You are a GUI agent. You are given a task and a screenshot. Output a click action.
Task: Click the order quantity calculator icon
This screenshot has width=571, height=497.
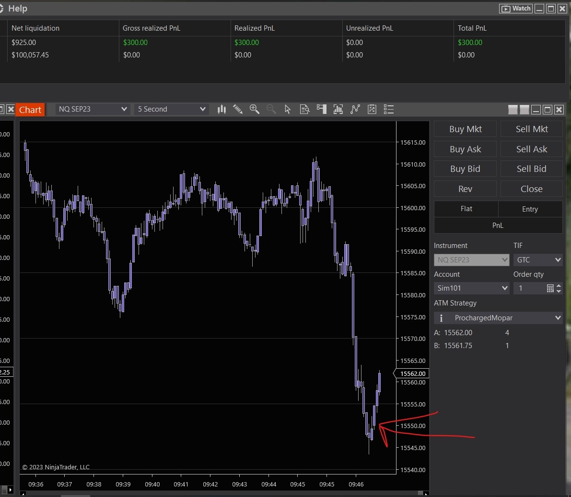pyautogui.click(x=550, y=288)
